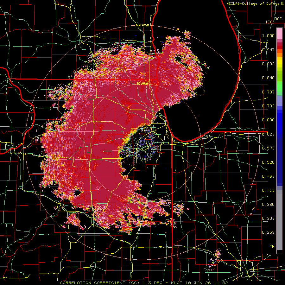Pick the lavender swatch beside 0.733

click(280, 101)
